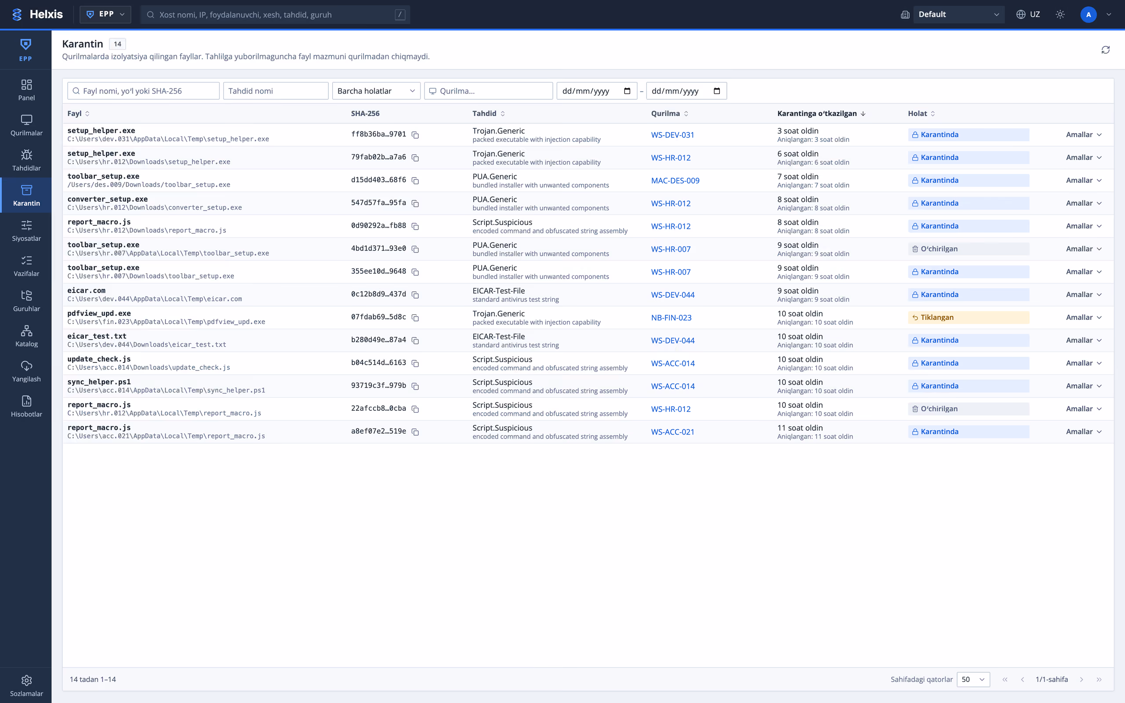Refresh the Karantin list
This screenshot has width=1125, height=703.
click(1106, 50)
